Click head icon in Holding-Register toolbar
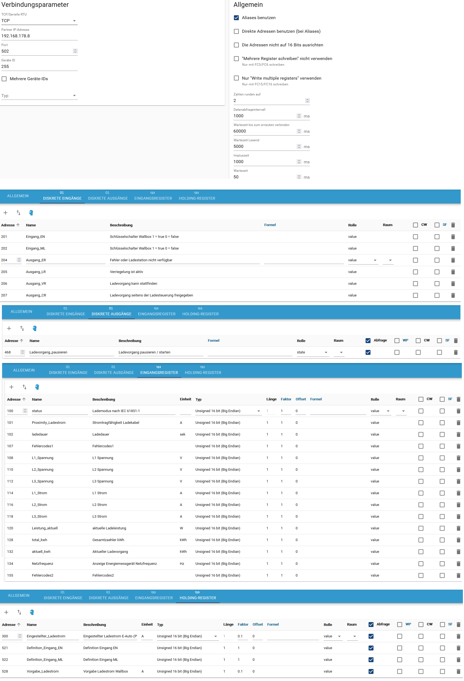Image resolution: width=464 pixels, height=681 pixels. click(32, 613)
